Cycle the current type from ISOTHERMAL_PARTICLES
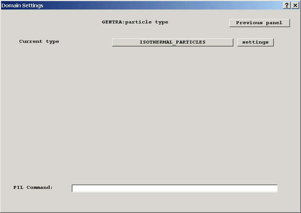Screen dimensions: 301x213 [172, 42]
